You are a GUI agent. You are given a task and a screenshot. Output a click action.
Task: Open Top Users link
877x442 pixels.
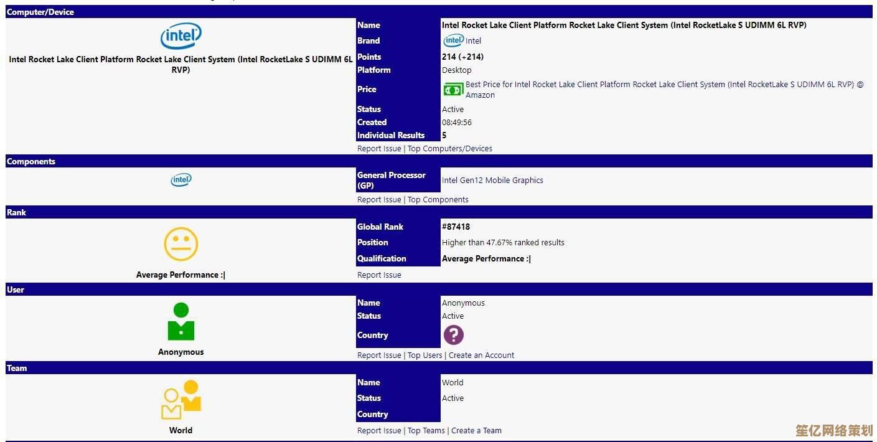(424, 355)
